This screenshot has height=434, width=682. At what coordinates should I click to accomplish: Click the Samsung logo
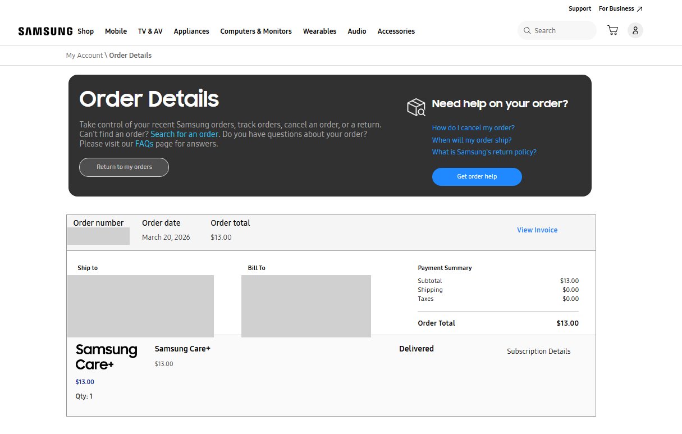[45, 31]
